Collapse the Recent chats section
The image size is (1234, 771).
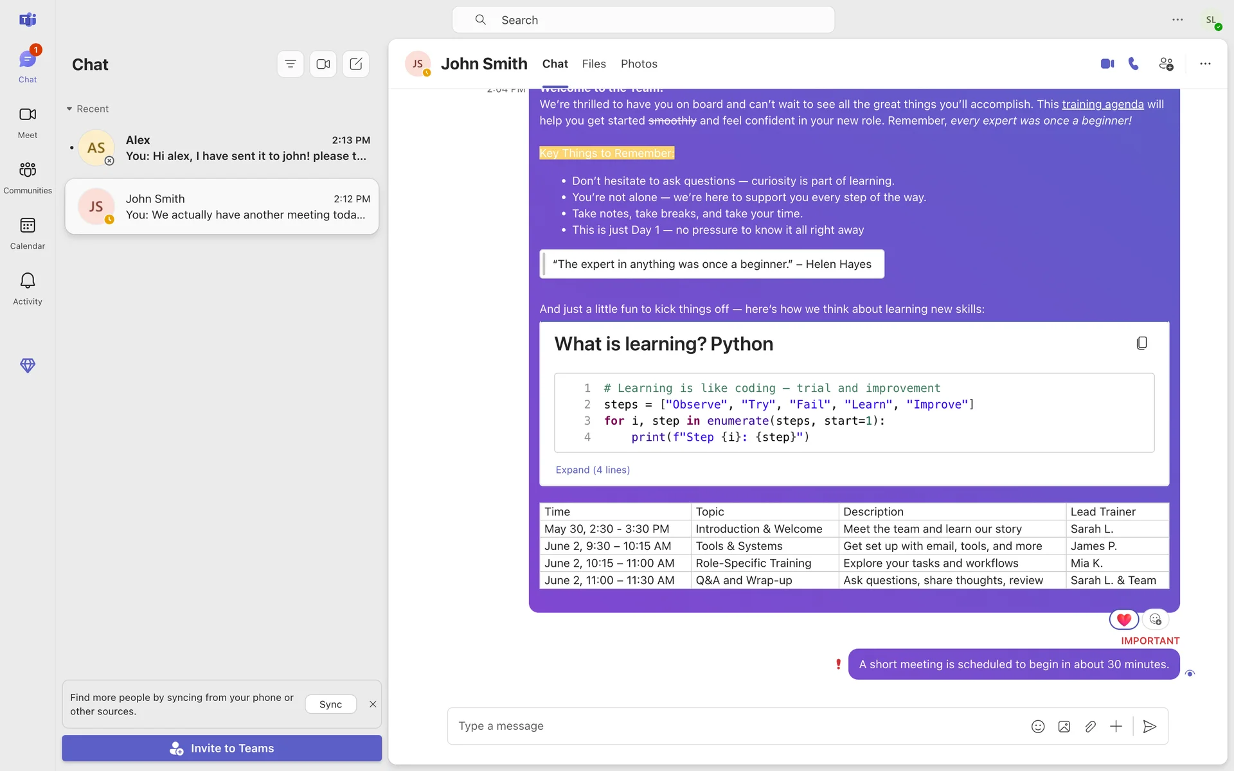click(x=69, y=109)
